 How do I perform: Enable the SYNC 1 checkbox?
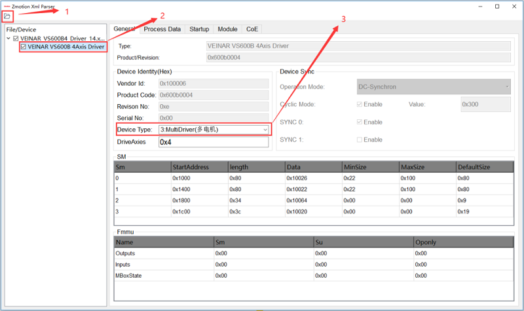(359, 139)
